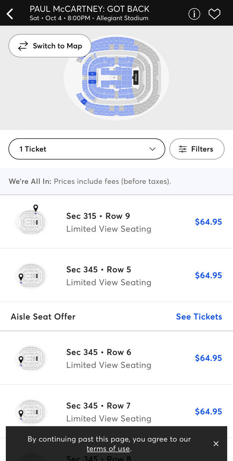Favorite the event with heart icon
Screen dimensions: 233x461
click(x=214, y=14)
